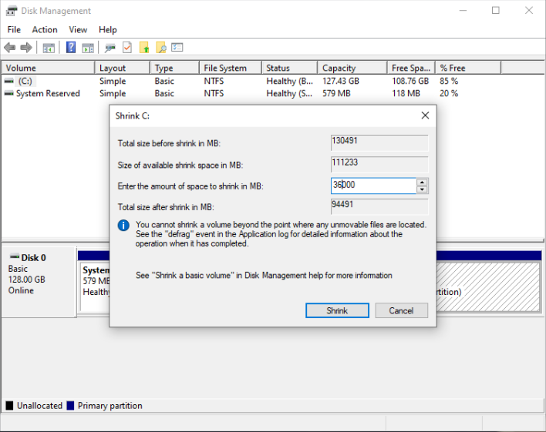Click the Disk Management title bar icon
This screenshot has width=546, height=432.
pyautogui.click(x=11, y=11)
